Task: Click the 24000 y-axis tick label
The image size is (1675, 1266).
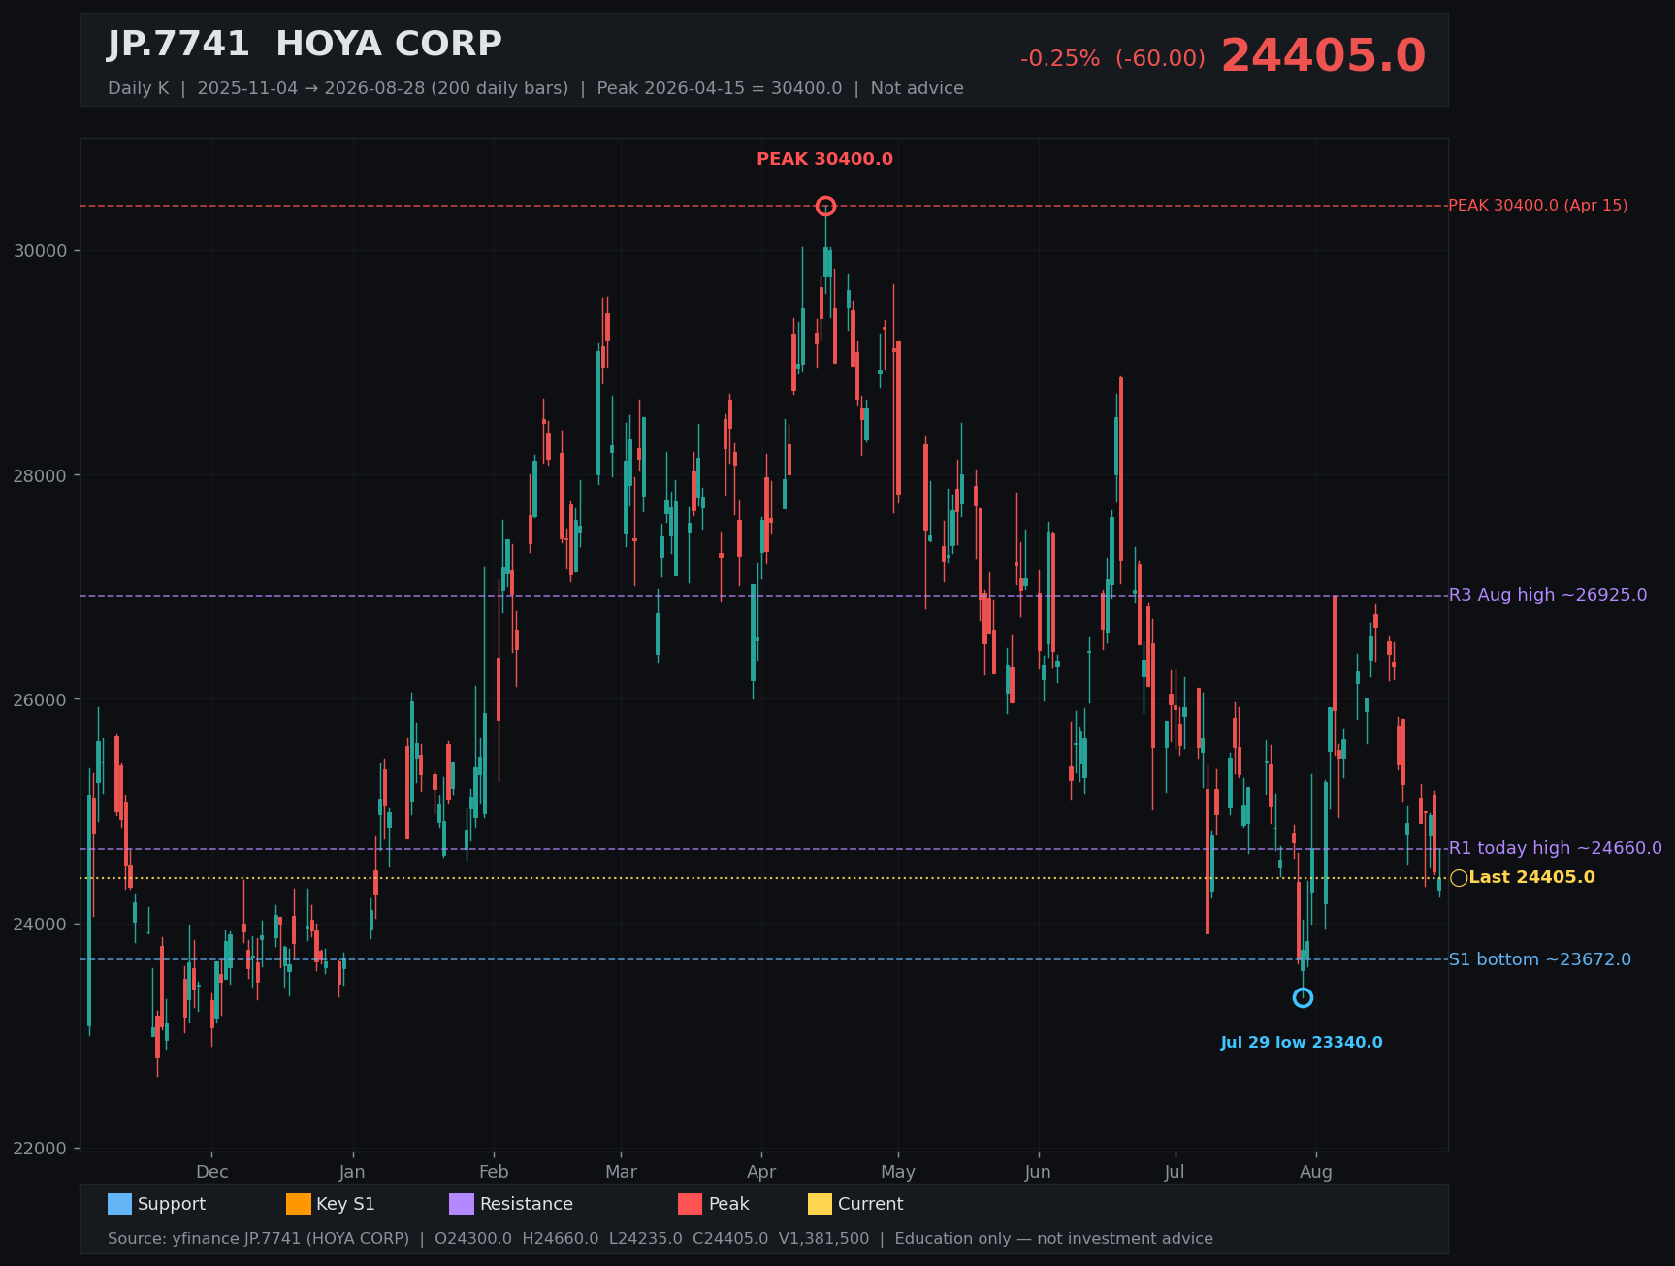Action: tap(41, 925)
